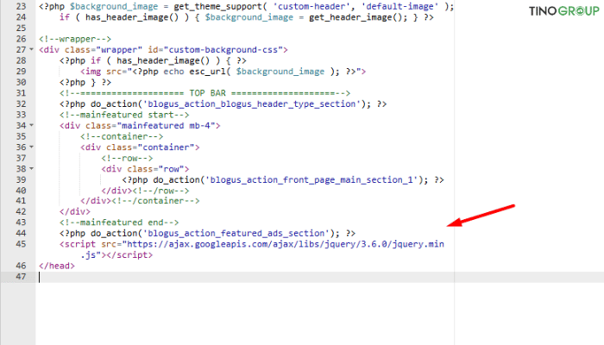Click esc_url on line 29
Screen dimensions: 604x345
tap(207, 72)
